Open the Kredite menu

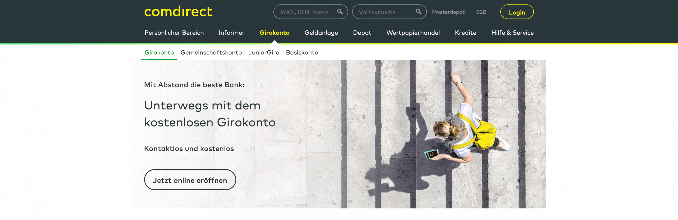pyautogui.click(x=465, y=33)
